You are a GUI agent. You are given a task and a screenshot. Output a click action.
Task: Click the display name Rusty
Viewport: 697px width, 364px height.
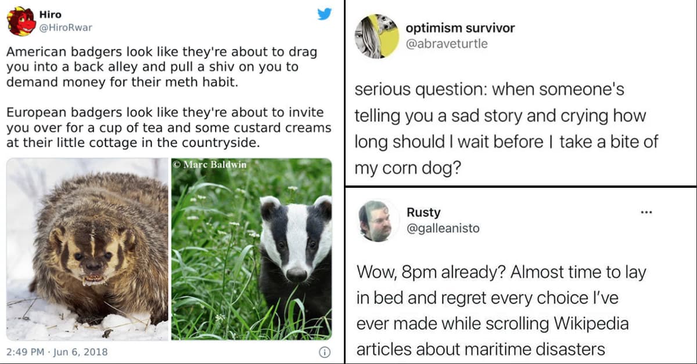pyautogui.click(x=423, y=212)
